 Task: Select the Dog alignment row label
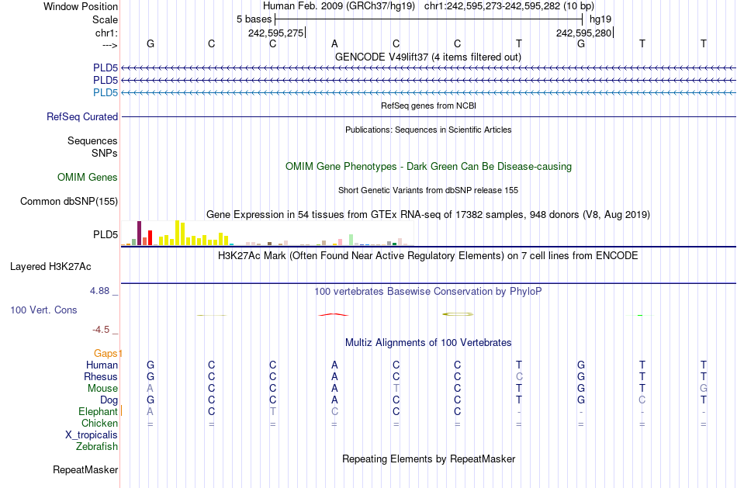(x=109, y=400)
